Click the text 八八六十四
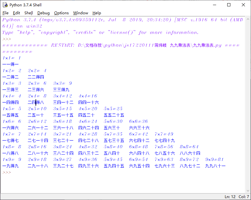Image resolution: width=251 pixels, height=200 pixels. point(190,153)
